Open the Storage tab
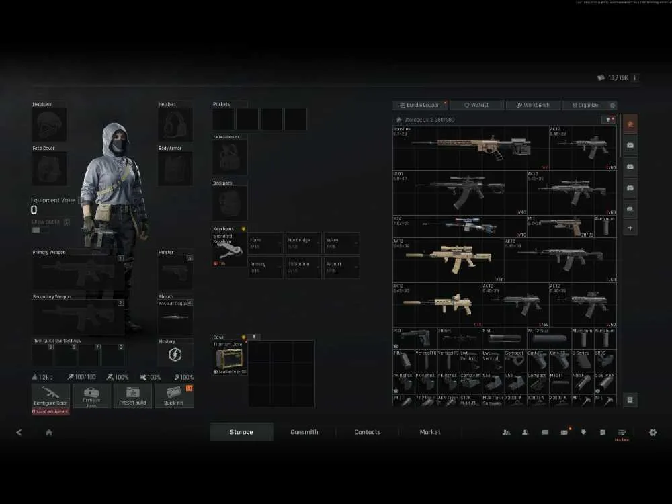 [241, 432]
